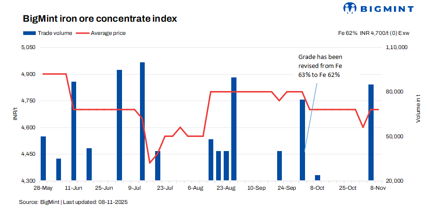Click the 23-Jul x-axis date label
The image size is (428, 211).
(x=165, y=188)
